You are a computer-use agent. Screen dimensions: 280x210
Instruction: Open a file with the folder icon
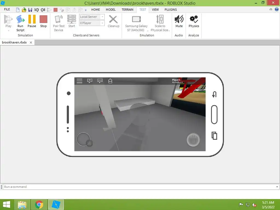tap(24, 10)
